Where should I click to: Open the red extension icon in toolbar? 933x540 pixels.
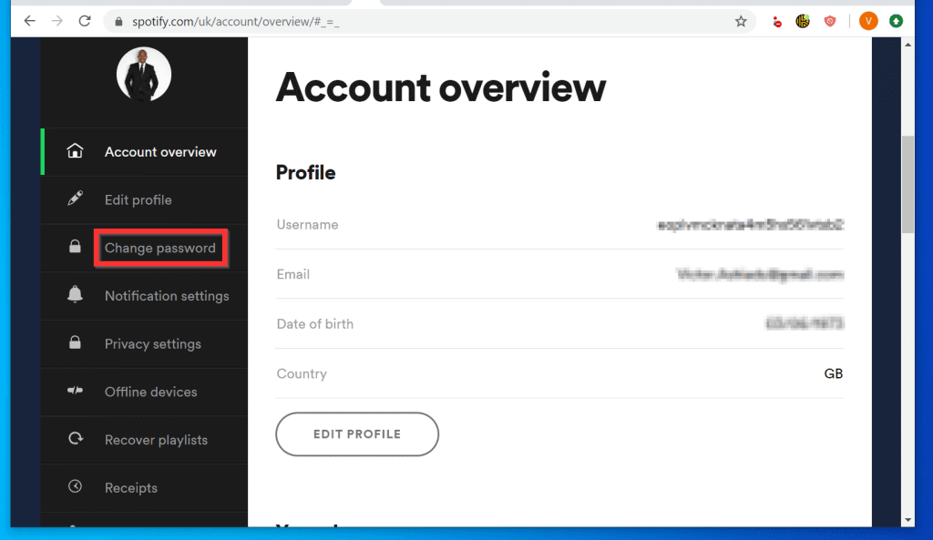pos(777,22)
